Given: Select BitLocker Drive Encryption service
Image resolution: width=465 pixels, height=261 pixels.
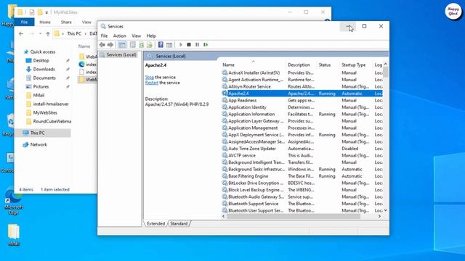Looking at the screenshot, I should pos(302,183).
